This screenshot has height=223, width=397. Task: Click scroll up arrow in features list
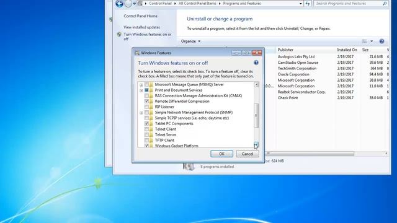pyautogui.click(x=256, y=85)
